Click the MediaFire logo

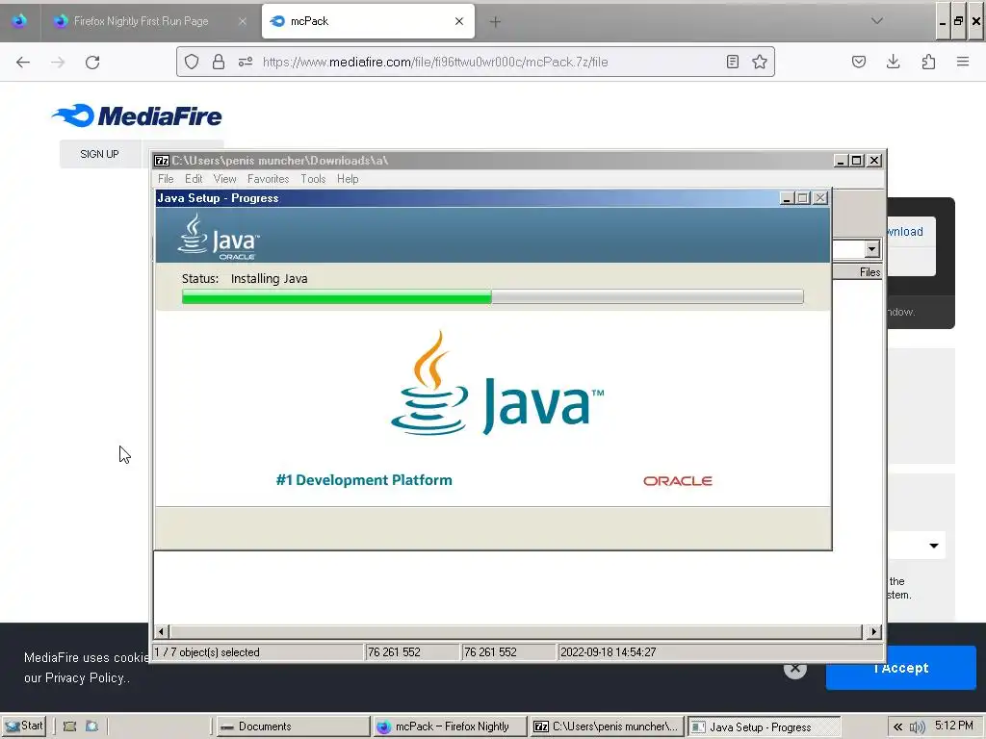click(x=137, y=115)
